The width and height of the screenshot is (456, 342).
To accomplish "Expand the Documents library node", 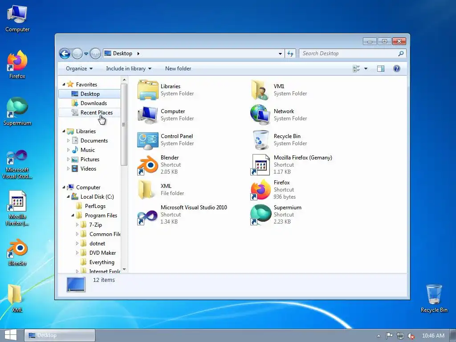I will 68,141.
